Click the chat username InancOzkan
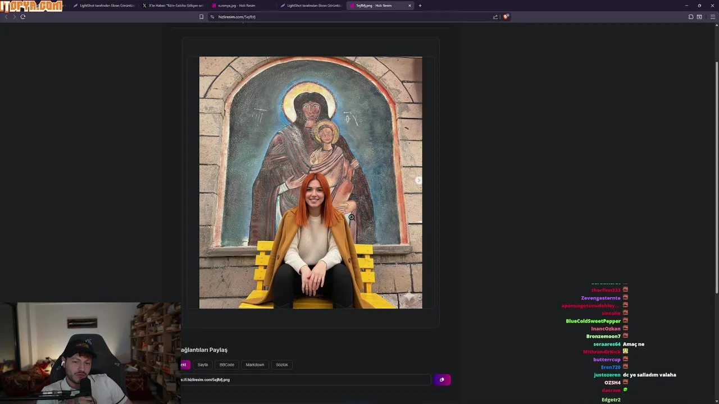The width and height of the screenshot is (719, 404). coord(606,329)
